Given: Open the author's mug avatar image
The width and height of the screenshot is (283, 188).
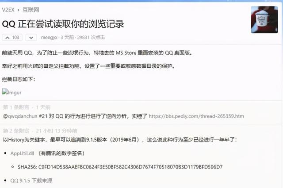Looking at the screenshot, I should (x=264, y=20).
